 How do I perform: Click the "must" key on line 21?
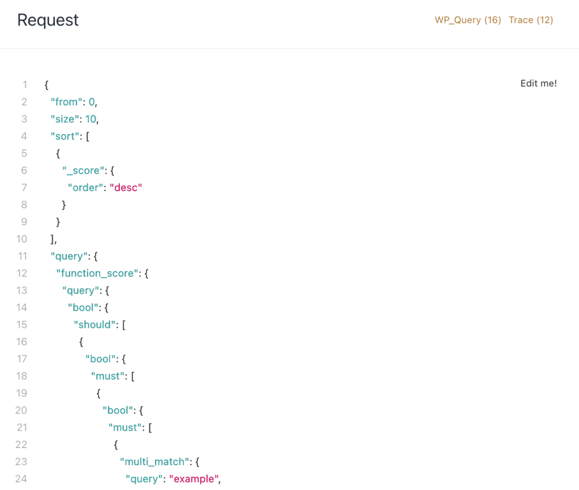125,428
